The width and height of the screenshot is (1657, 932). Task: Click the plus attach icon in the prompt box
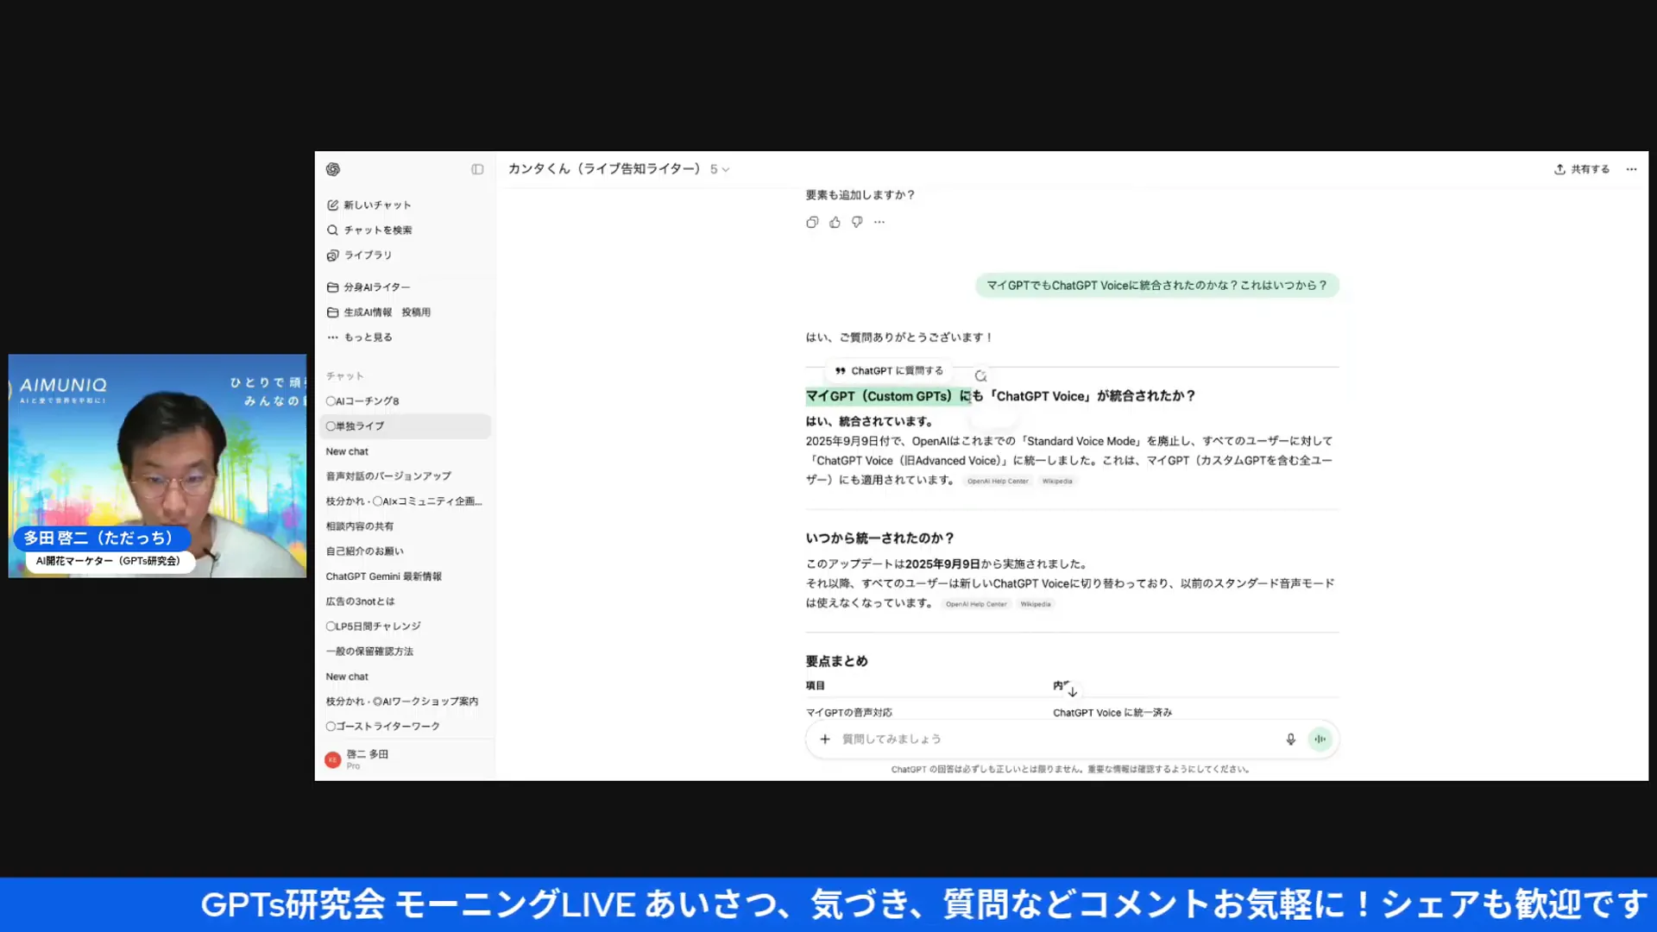pos(825,739)
